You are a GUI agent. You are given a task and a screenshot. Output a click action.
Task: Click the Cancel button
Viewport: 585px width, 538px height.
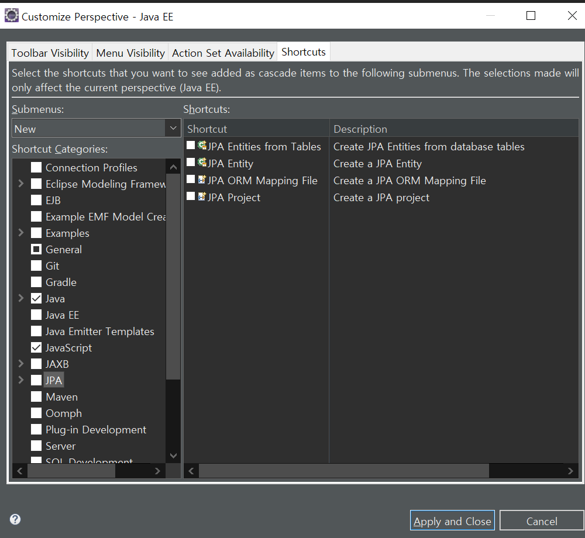pos(542,521)
